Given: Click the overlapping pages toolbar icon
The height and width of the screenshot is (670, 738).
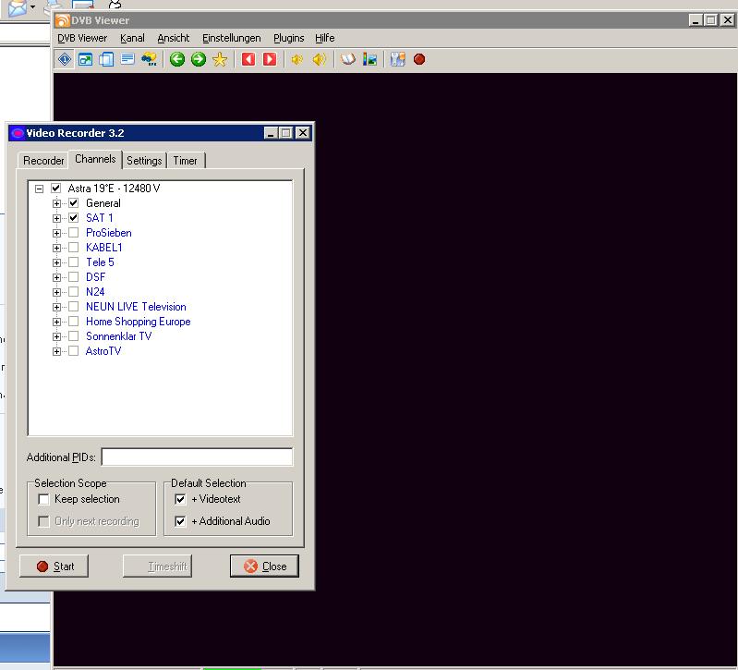Looking at the screenshot, I should (x=106, y=59).
